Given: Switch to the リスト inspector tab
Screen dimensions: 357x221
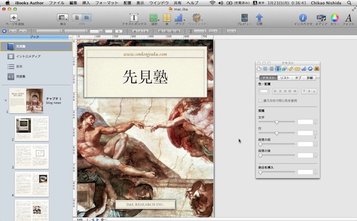Looking at the screenshot, I should [x=285, y=78].
